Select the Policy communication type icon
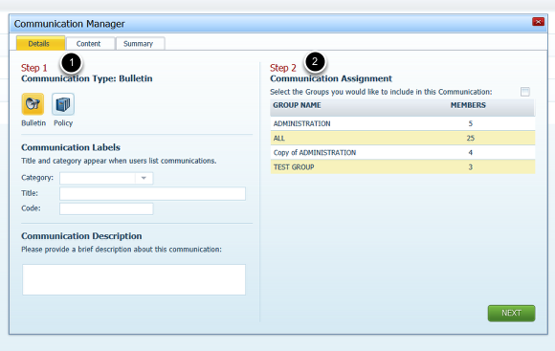555x351 pixels. (63, 104)
